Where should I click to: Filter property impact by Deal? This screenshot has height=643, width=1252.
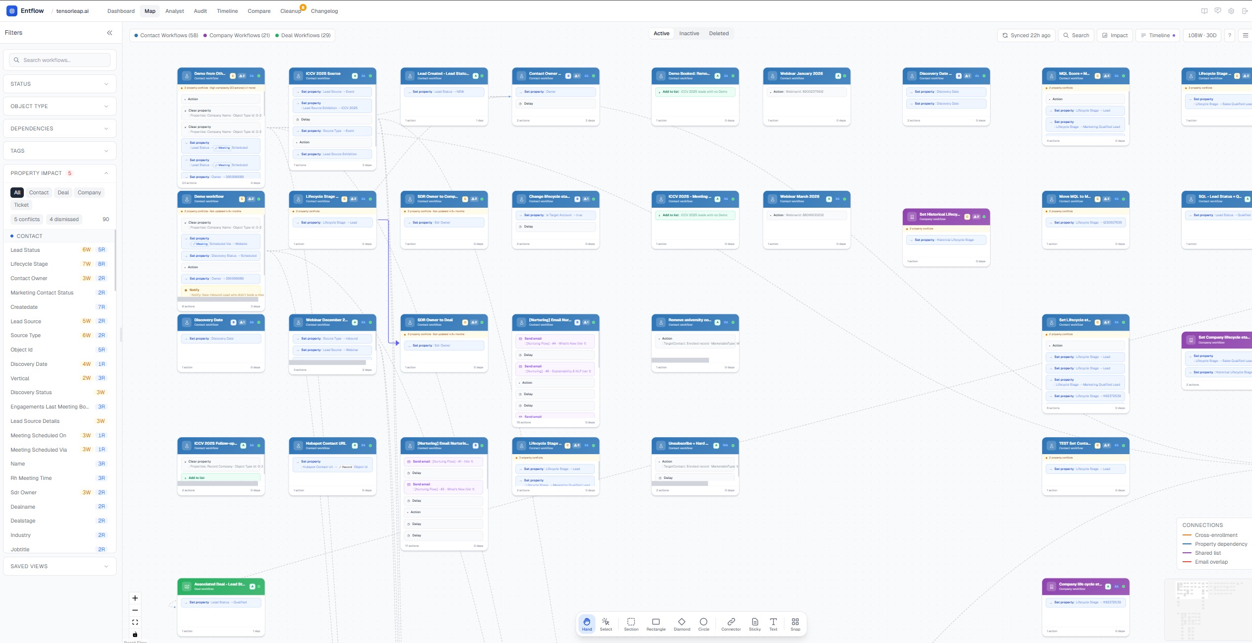63,192
